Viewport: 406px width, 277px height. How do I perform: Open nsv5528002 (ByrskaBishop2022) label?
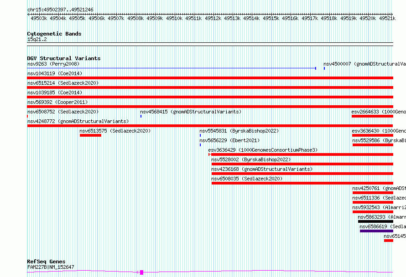[251, 159]
